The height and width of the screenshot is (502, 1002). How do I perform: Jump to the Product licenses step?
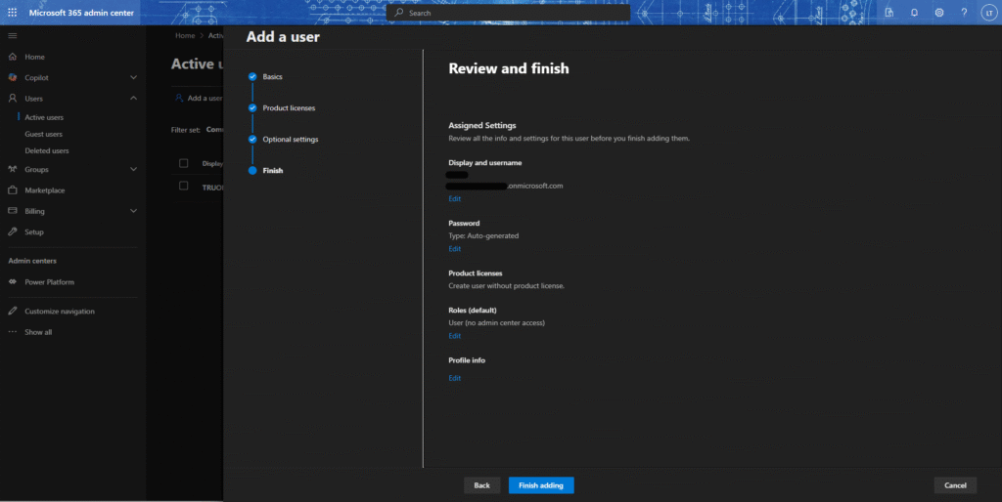[x=289, y=107]
